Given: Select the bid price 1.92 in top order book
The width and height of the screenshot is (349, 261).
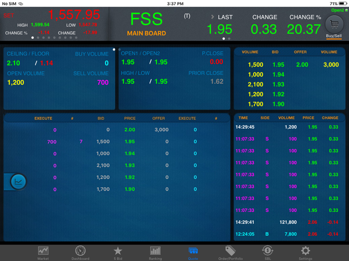Looking at the screenshot, I should click(279, 94).
